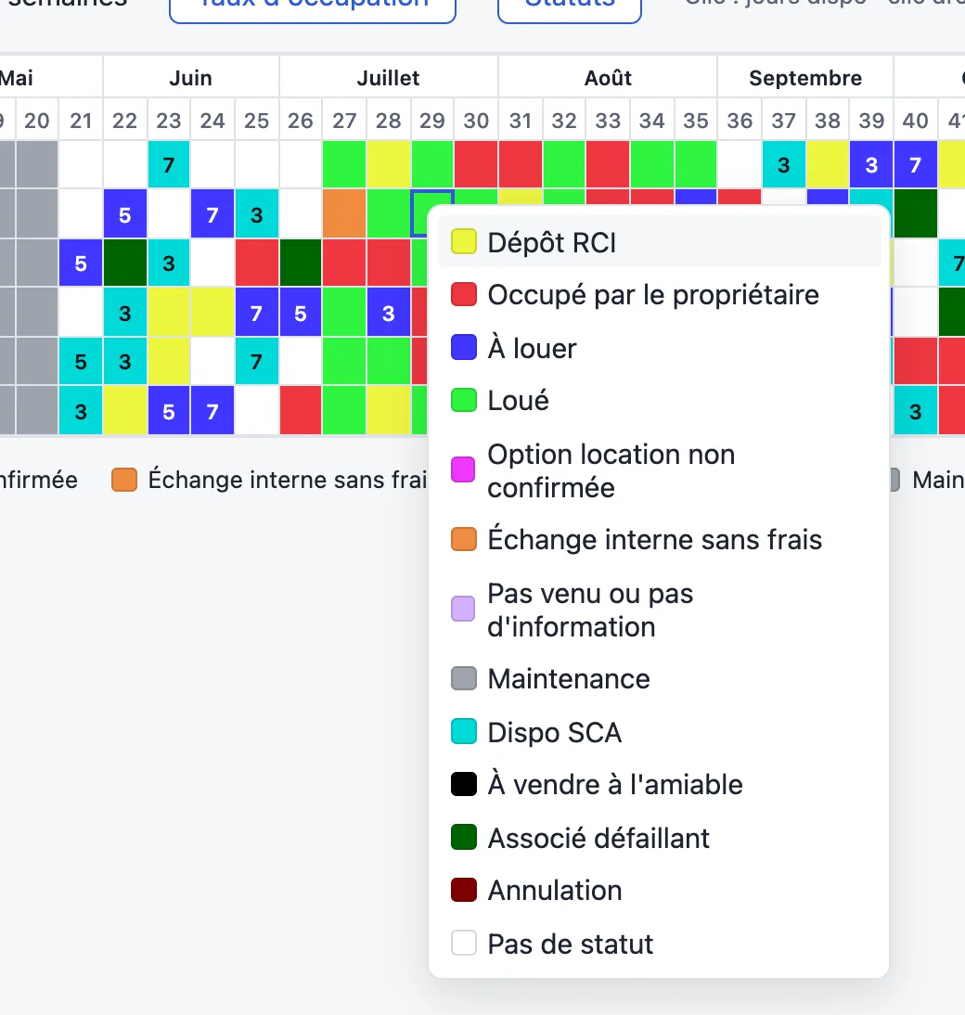Set status to Maintenance
The height and width of the screenshot is (1015, 965).
(x=660, y=678)
